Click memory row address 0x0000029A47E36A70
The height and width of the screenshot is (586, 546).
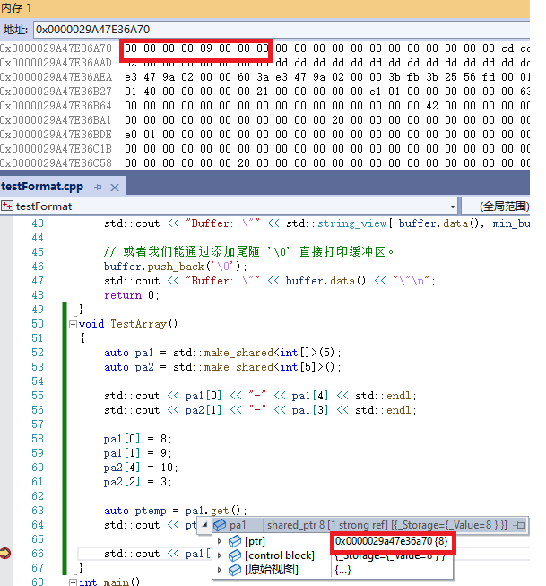(56, 48)
